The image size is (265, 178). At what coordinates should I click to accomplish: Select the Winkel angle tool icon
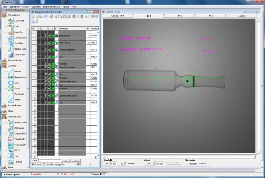[11, 100]
